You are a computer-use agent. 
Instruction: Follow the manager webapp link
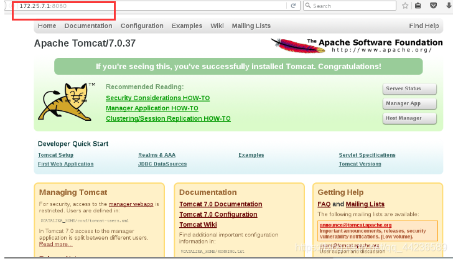click(x=131, y=204)
